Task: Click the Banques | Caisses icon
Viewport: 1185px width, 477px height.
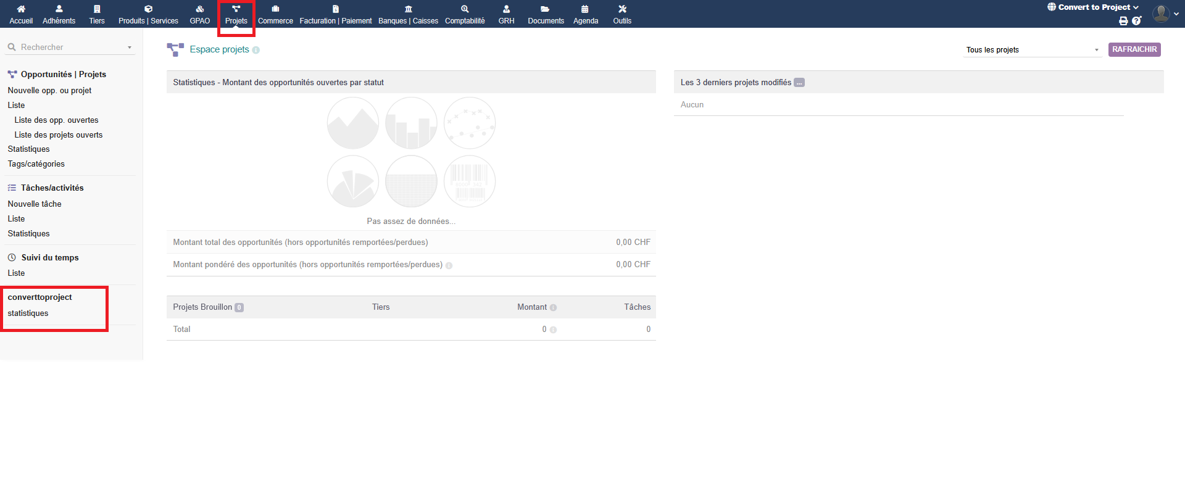Action: 408,9
